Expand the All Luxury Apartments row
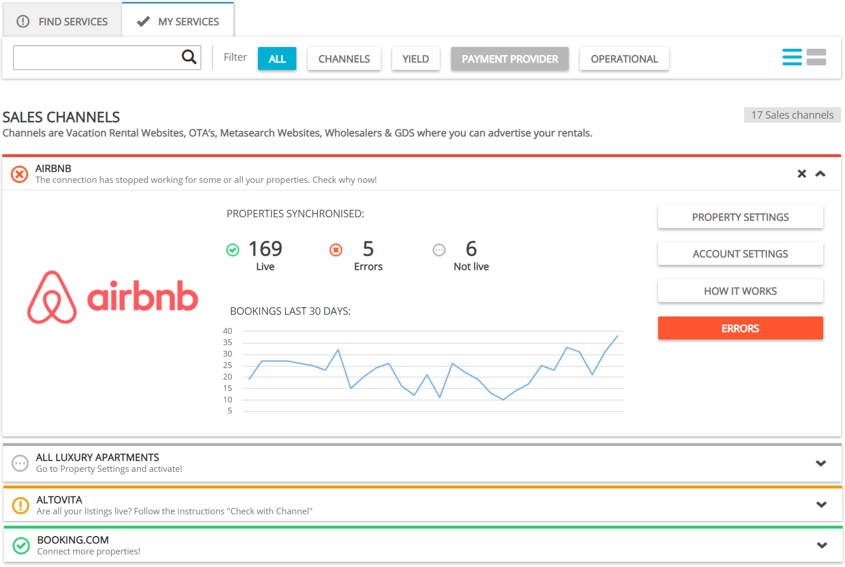 821,463
